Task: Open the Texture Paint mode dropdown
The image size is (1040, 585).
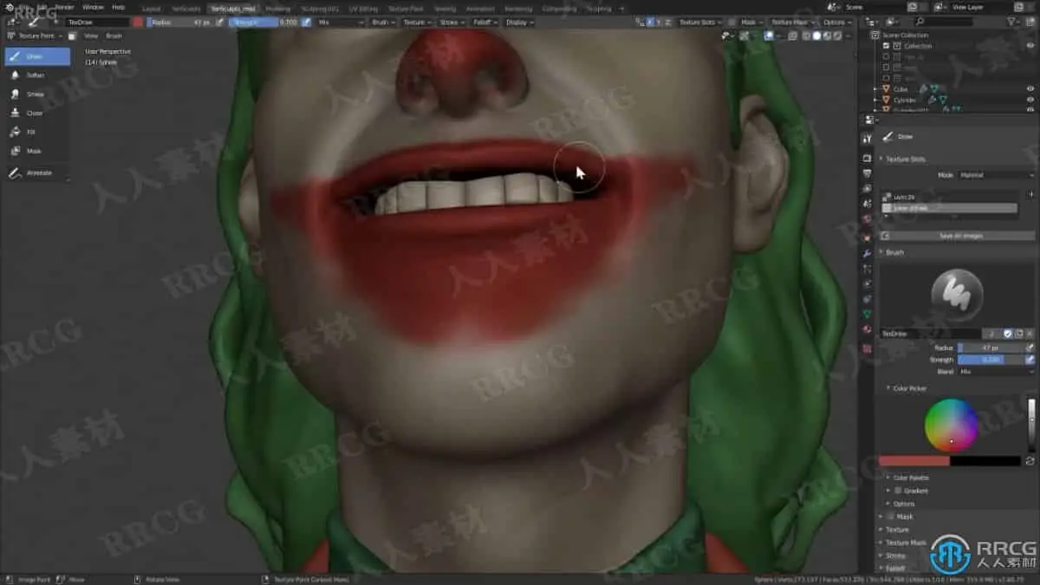Action: [x=35, y=36]
